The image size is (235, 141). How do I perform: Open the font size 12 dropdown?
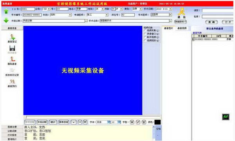tap(119, 122)
